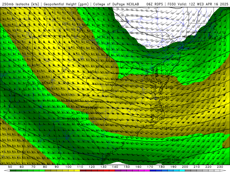
Task: Click the 120 label on the legend
Action: point(92,167)
